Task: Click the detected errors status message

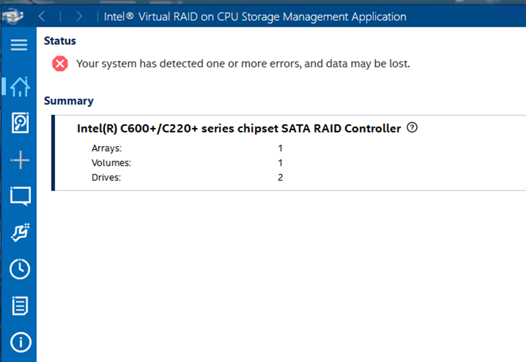Action: (243, 64)
